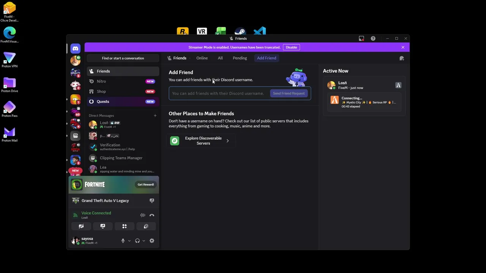Click Get Reward! on the Fortnite banner
The image size is (486, 273).
[146, 185]
